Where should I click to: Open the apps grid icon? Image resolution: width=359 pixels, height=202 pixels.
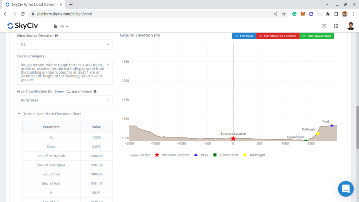(x=336, y=26)
